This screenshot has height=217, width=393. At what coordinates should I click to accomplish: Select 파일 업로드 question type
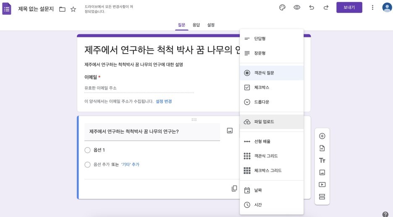point(272,122)
